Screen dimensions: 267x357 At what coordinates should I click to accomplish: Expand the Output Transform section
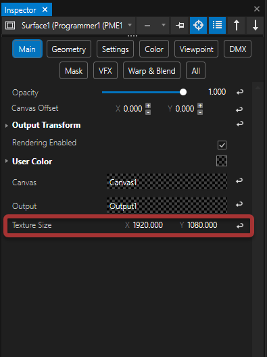[x=7, y=126]
